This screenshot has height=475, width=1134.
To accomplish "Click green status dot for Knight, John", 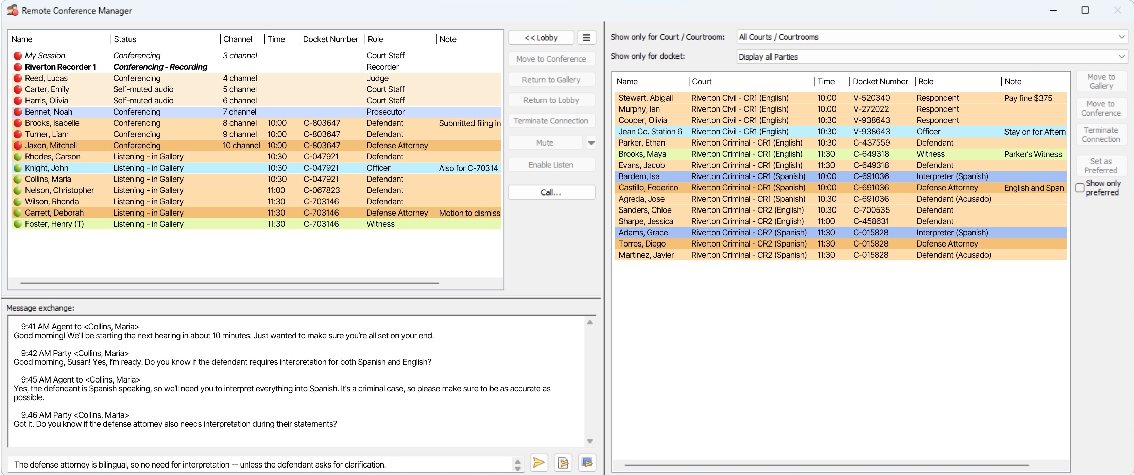I will coord(18,168).
